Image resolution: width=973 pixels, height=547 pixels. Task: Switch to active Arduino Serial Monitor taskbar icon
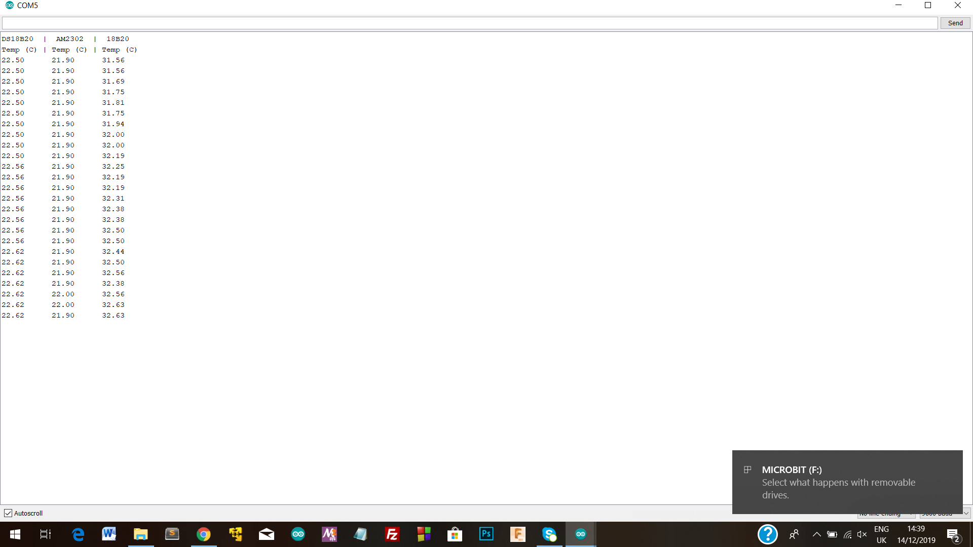pos(581,534)
